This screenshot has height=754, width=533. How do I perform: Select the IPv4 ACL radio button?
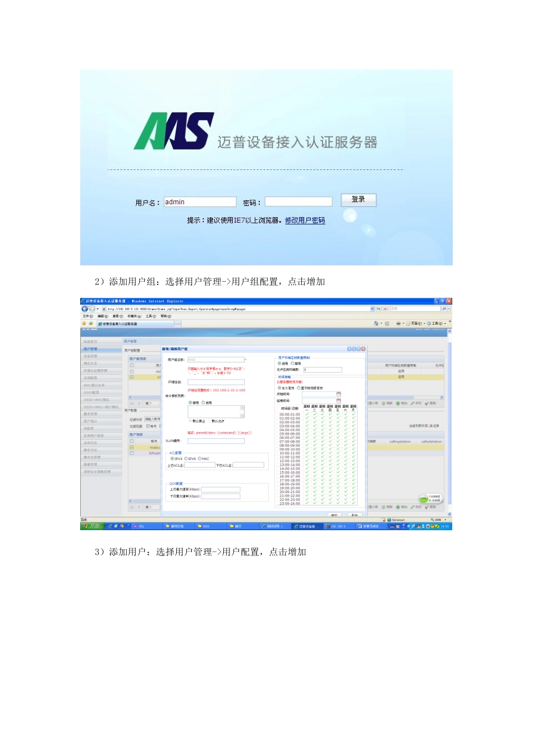(172, 458)
